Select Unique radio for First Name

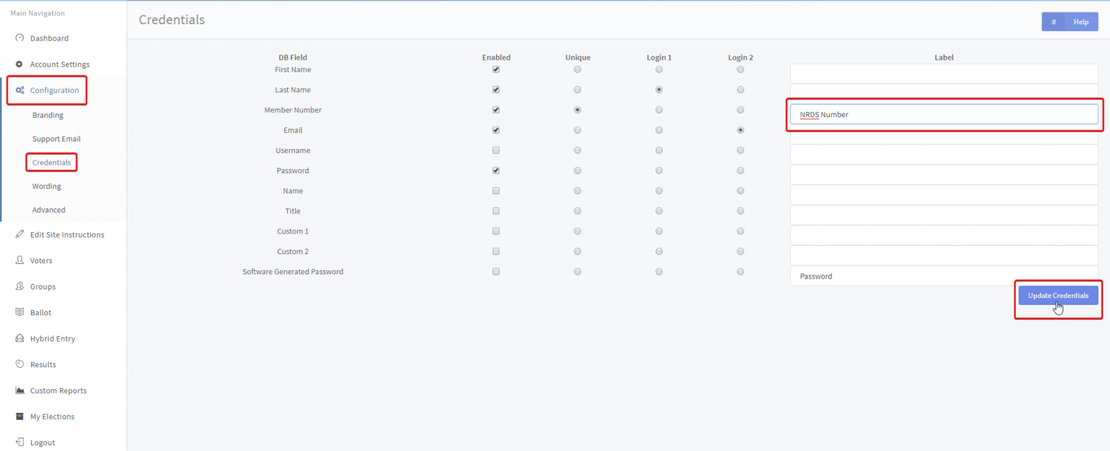click(x=577, y=69)
